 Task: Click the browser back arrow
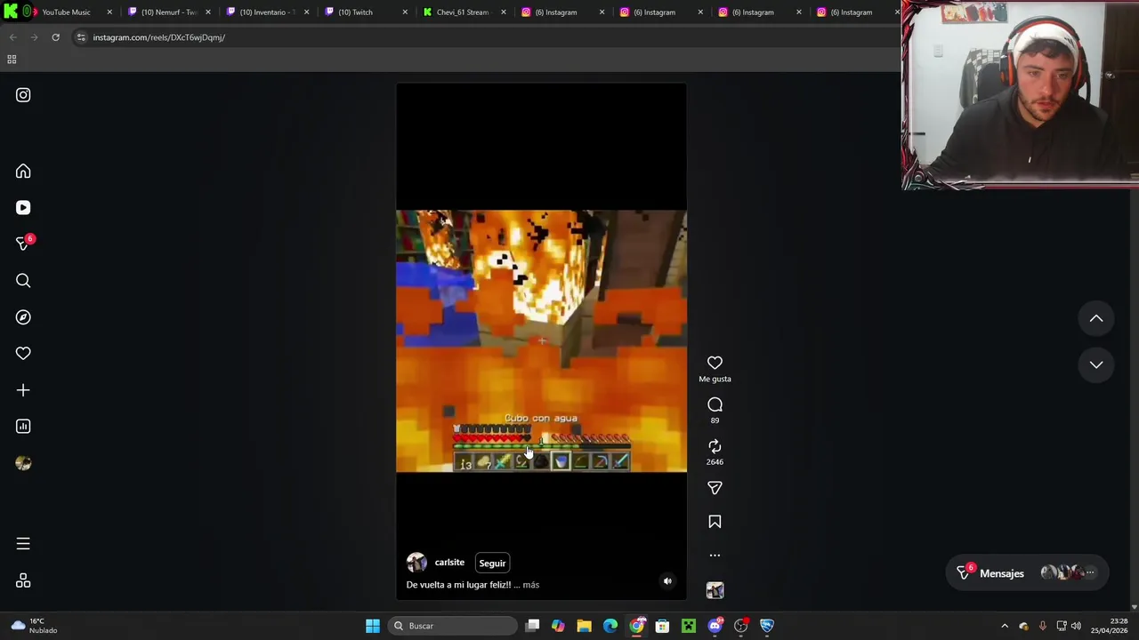coord(12,37)
